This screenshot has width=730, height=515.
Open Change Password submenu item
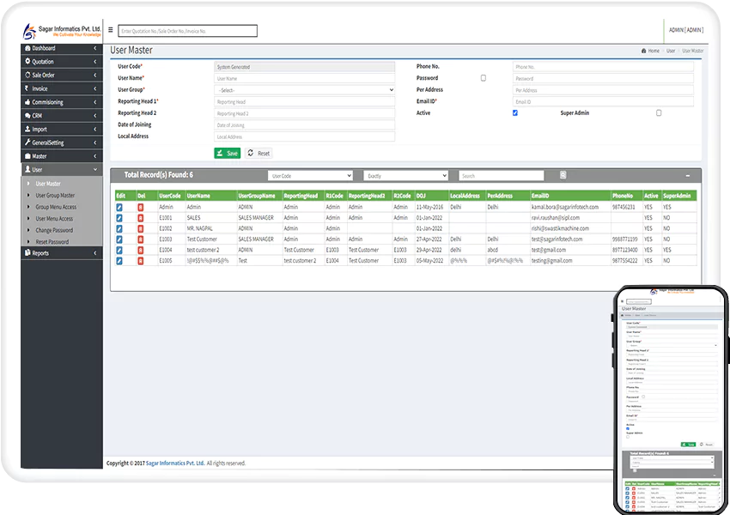[54, 230]
